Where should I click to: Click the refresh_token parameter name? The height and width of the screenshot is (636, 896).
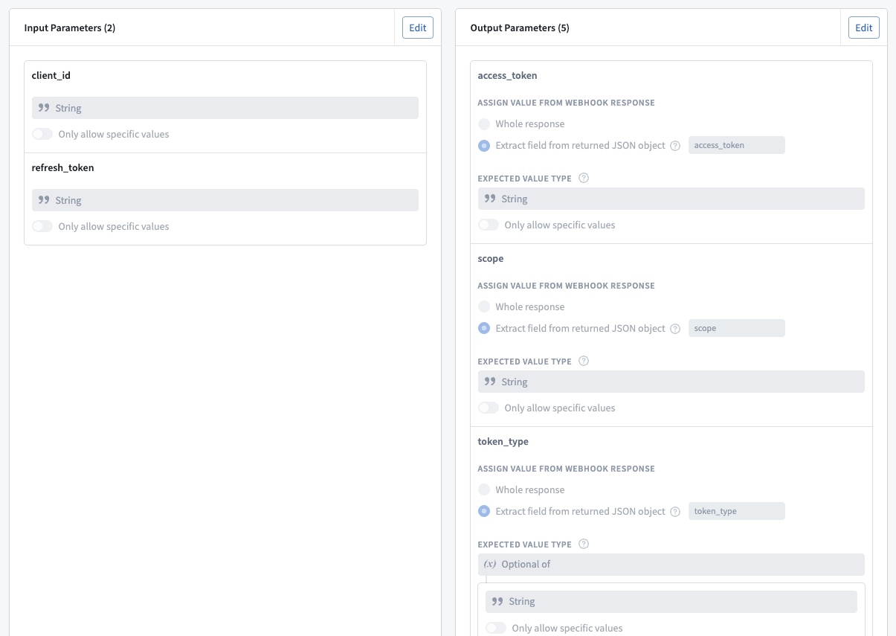(63, 167)
